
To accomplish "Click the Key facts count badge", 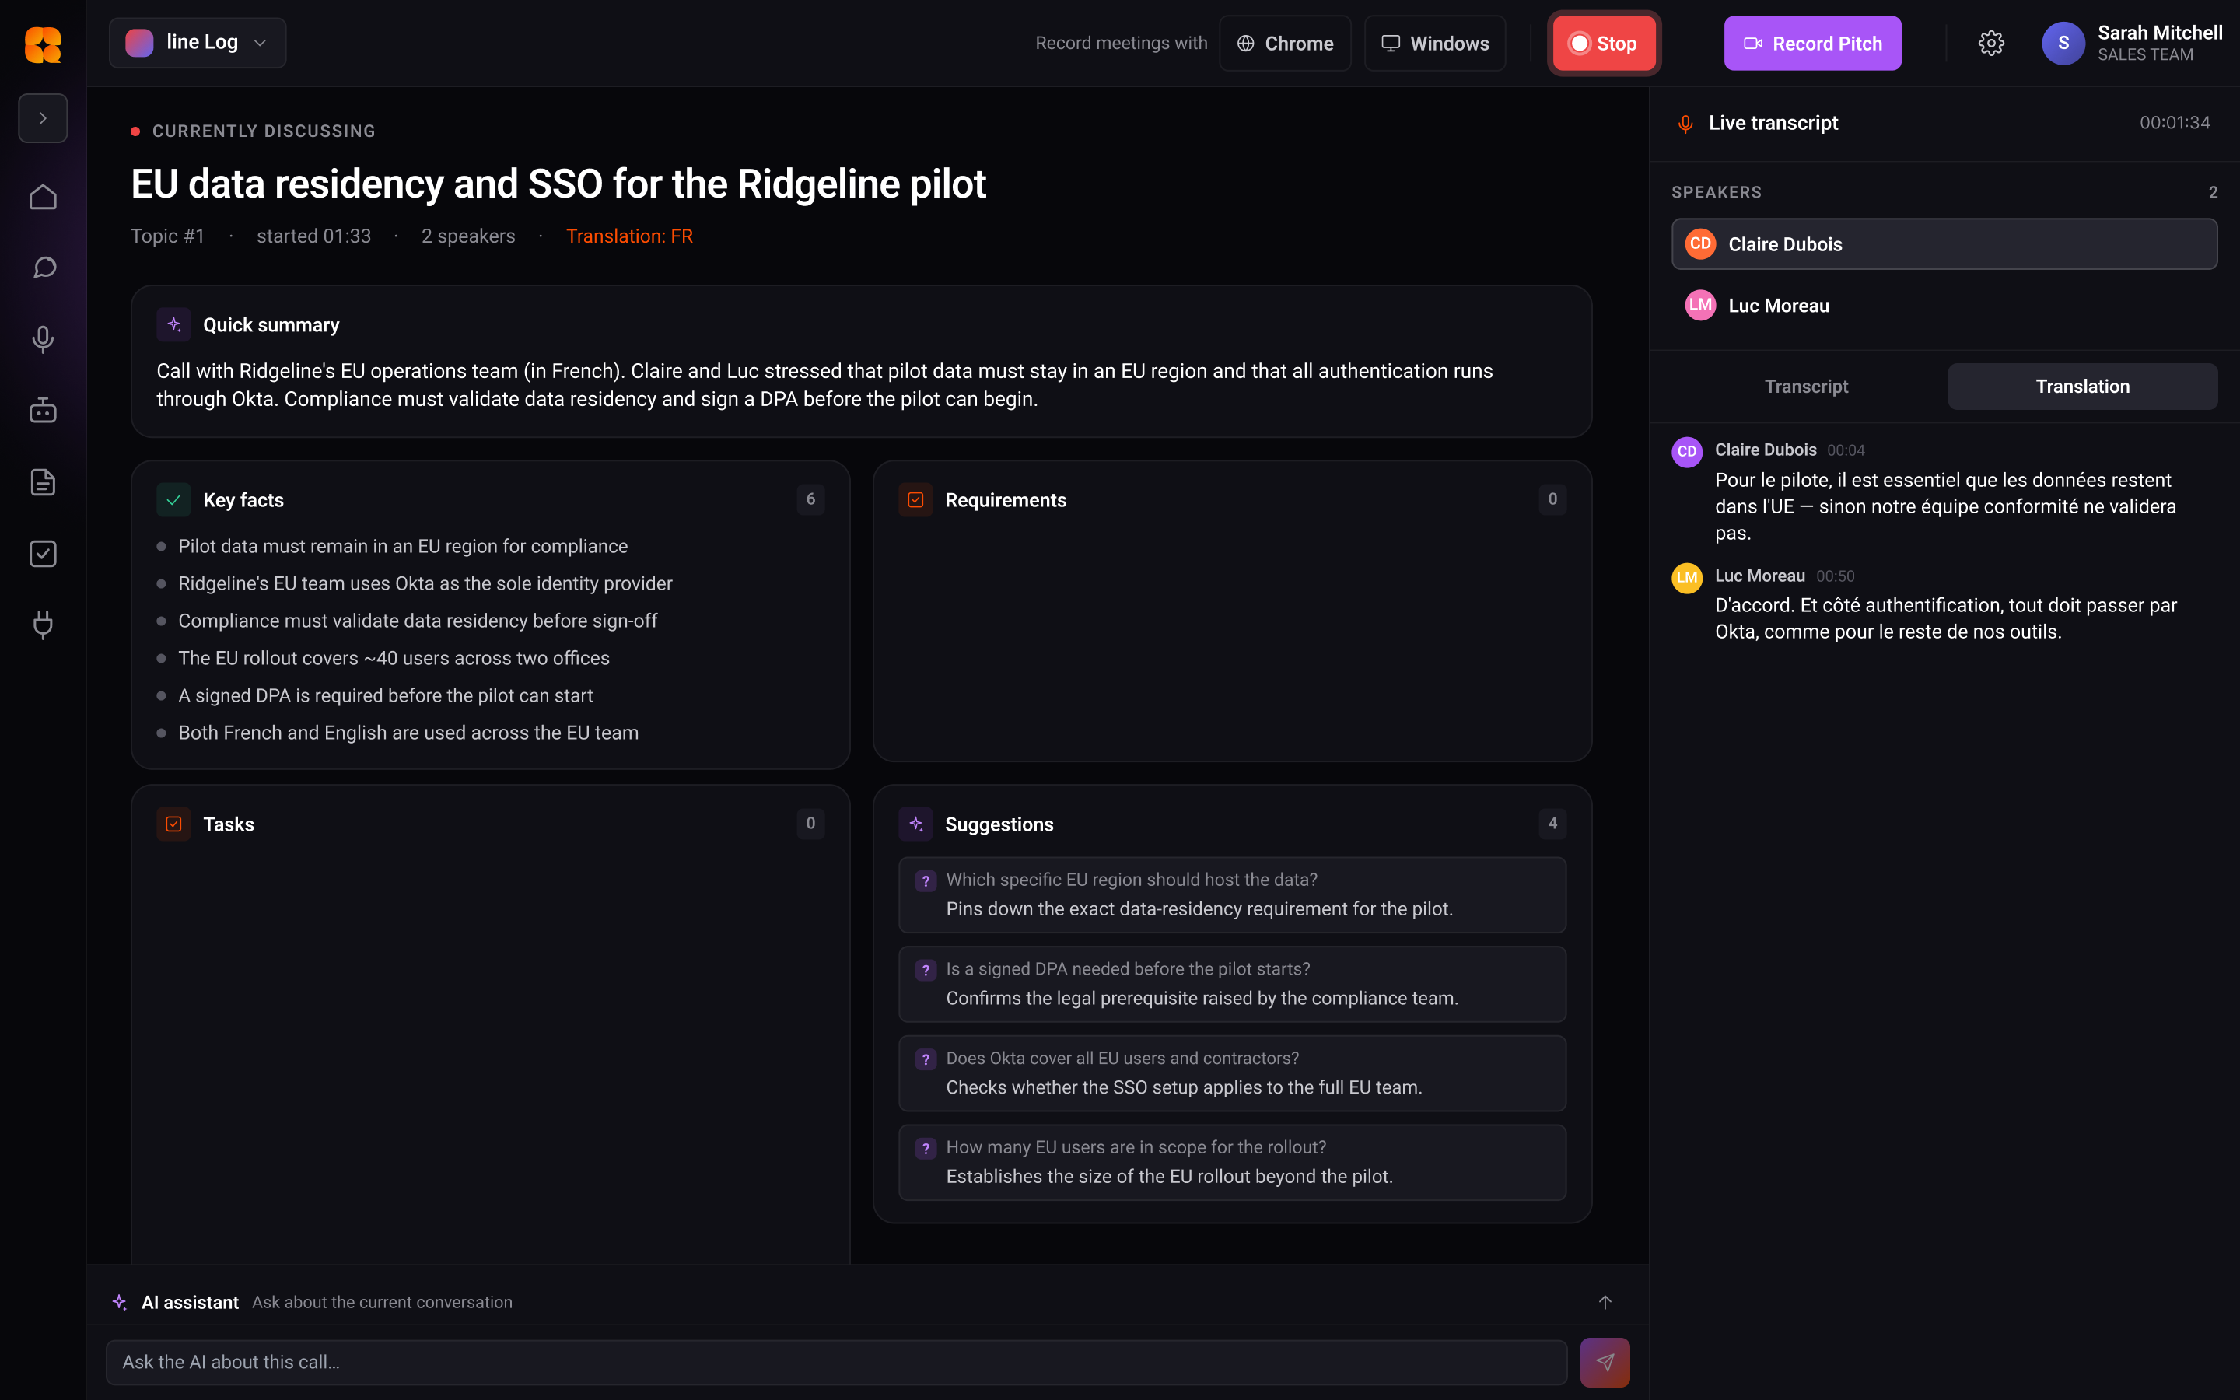I will (x=810, y=499).
